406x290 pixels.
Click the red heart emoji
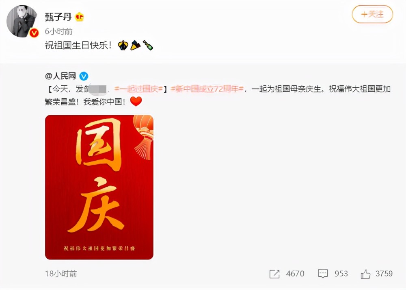(136, 101)
